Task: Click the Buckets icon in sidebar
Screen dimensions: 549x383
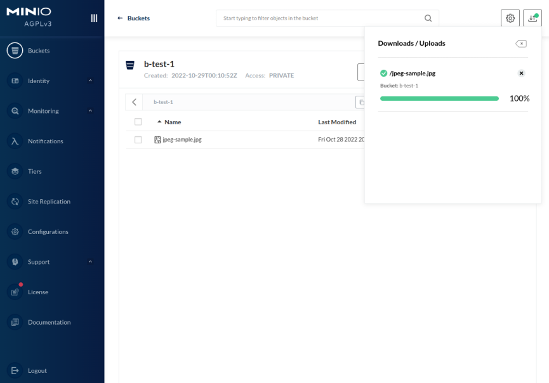Action: (15, 51)
